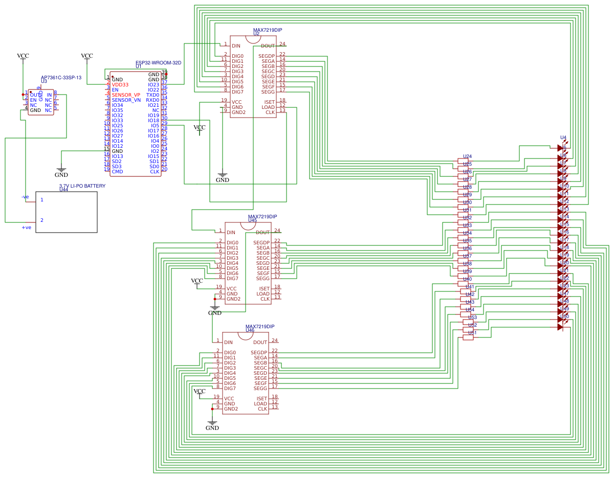Click the SENSOR_VN pin label on the ESP32
Viewport: 614px width, 478px height.
(x=126, y=100)
